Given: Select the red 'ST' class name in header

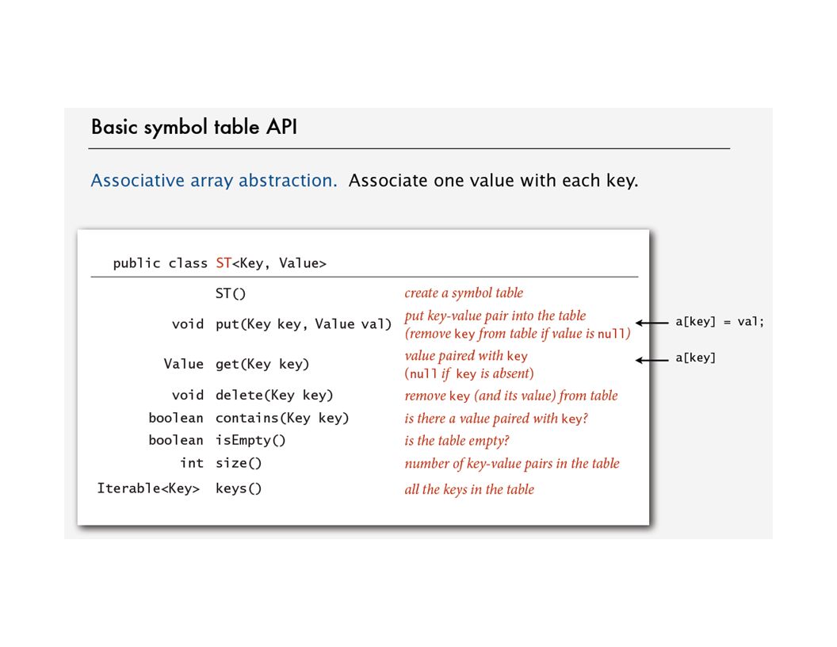Looking at the screenshot, I should pyautogui.click(x=224, y=263).
